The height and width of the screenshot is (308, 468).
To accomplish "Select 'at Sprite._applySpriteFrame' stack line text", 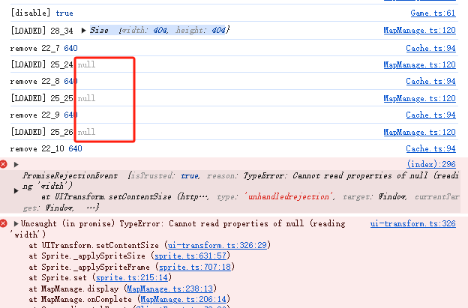I will 89,267.
